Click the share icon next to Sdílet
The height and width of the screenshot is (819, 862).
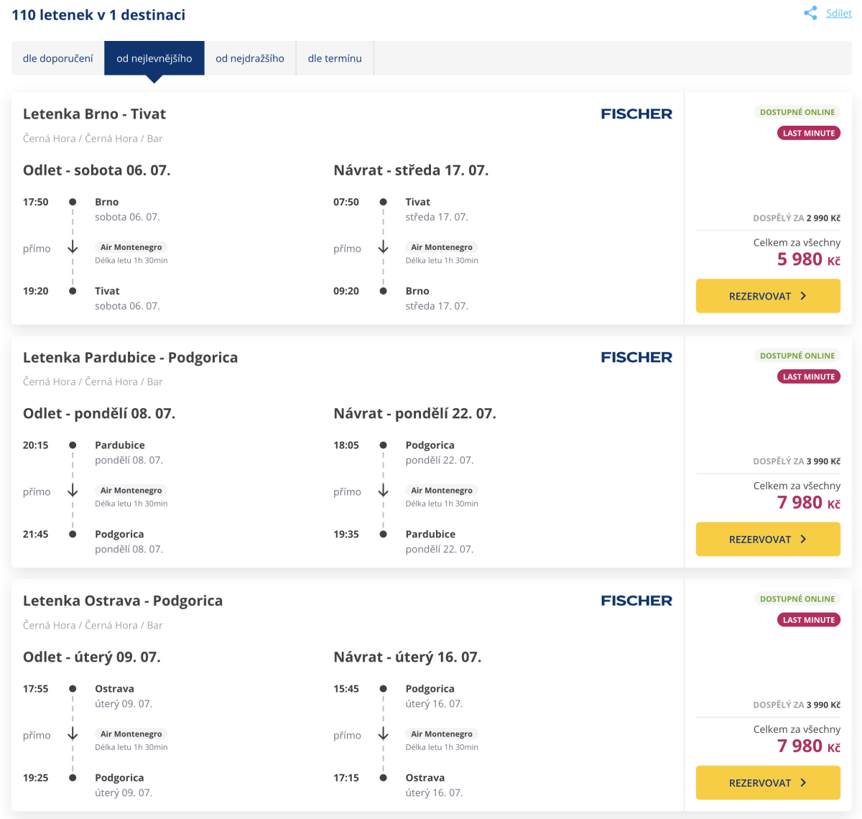[x=810, y=13]
